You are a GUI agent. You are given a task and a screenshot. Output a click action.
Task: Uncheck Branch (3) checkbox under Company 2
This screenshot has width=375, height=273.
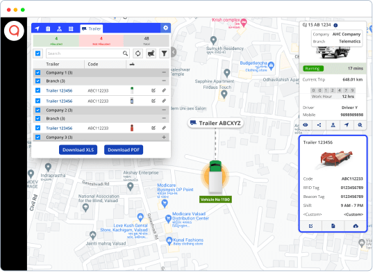[x=37, y=118]
